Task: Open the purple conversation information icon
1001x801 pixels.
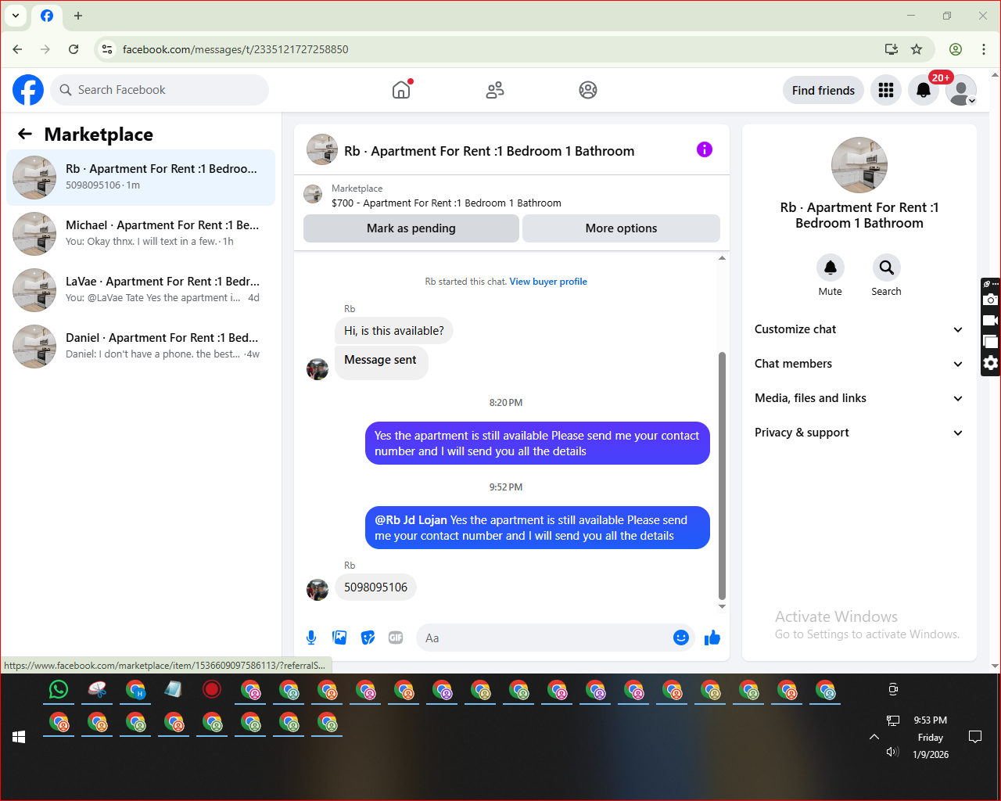Action: (x=705, y=149)
